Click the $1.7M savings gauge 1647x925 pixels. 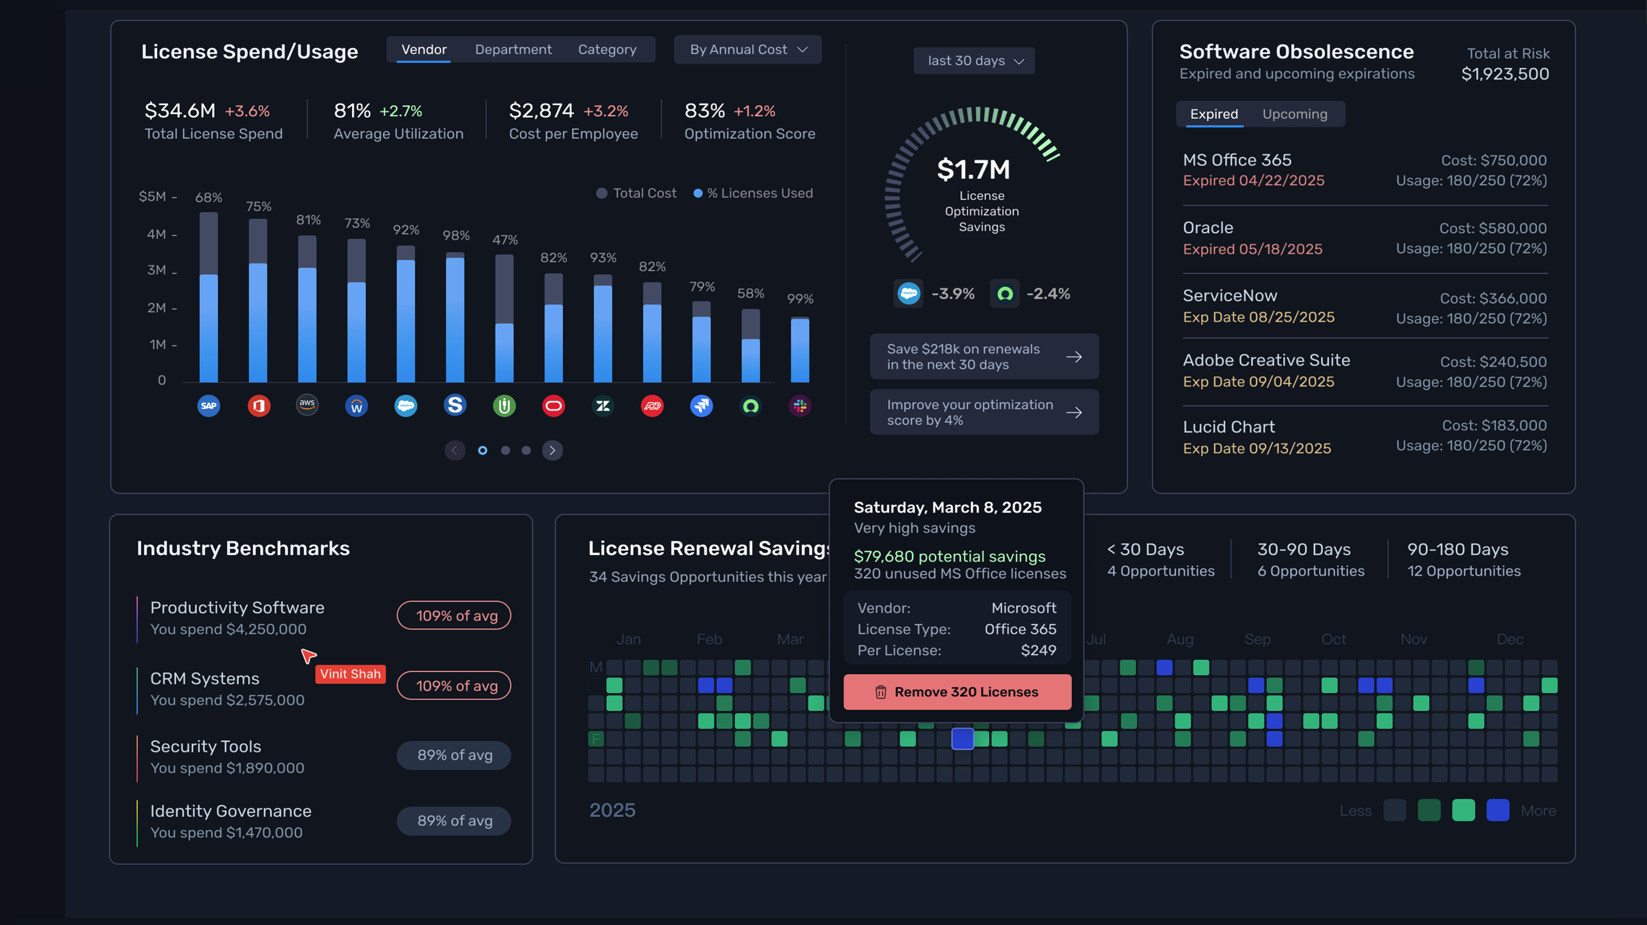tap(973, 185)
